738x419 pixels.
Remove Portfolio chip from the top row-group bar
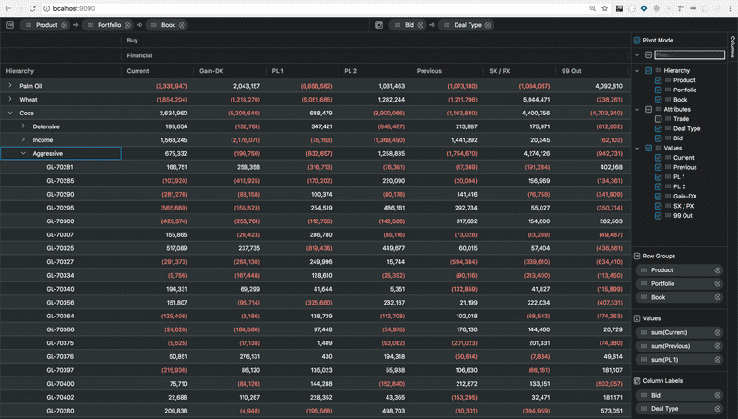point(127,25)
